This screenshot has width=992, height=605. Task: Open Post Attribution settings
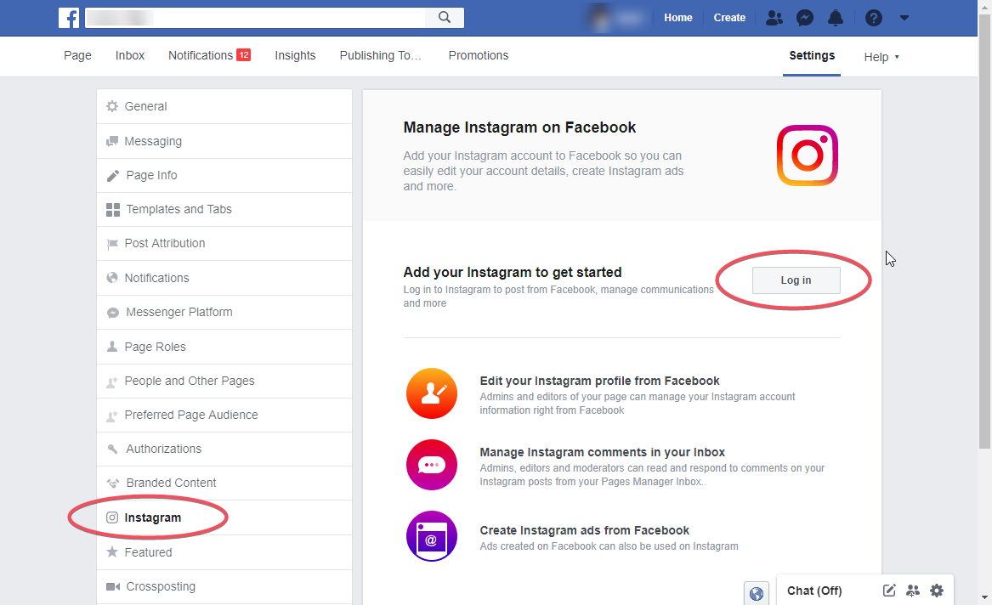pos(224,243)
